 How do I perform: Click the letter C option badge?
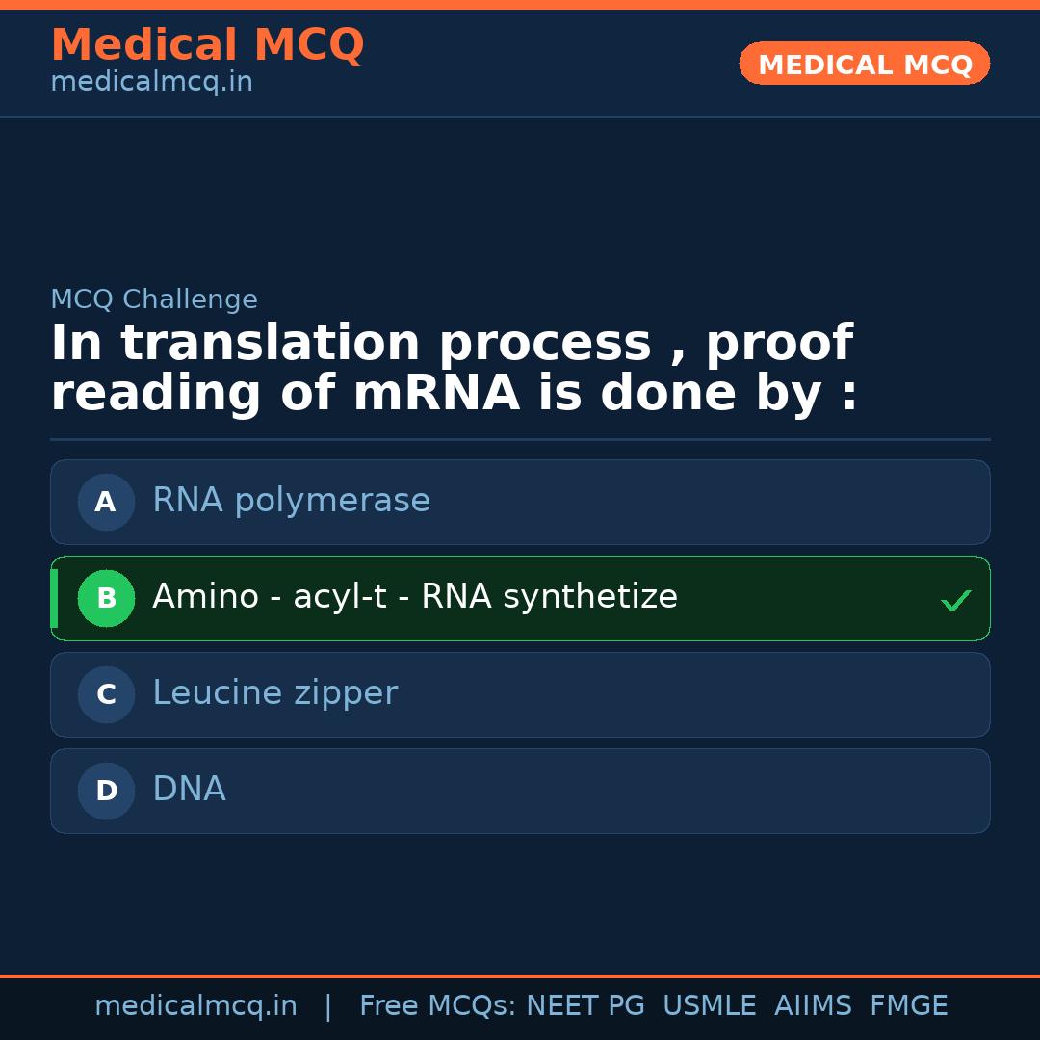(106, 694)
